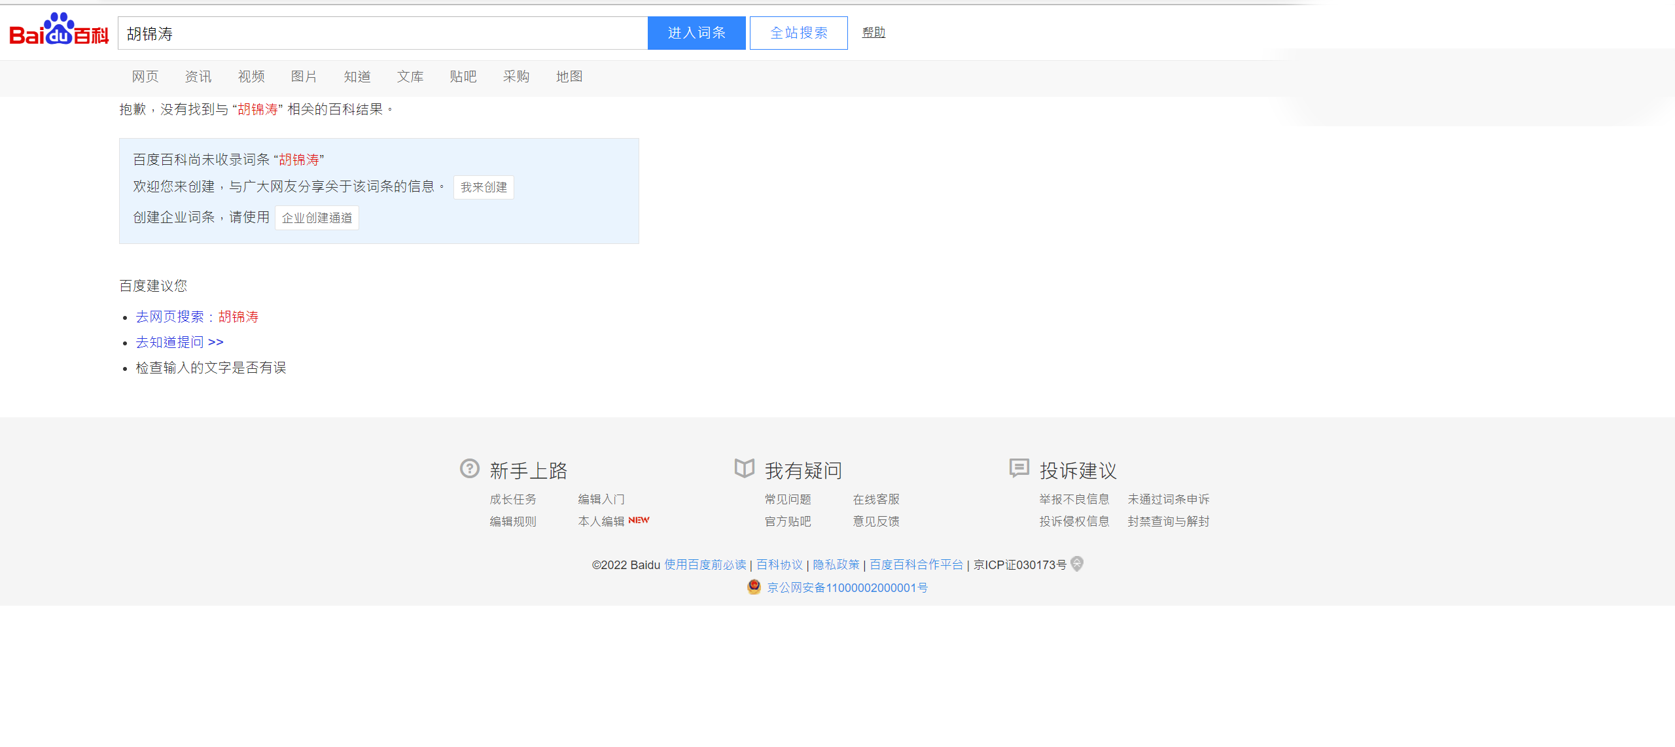The height and width of the screenshot is (747, 1675).
Task: Switch to the 地图 tab
Action: click(x=569, y=77)
